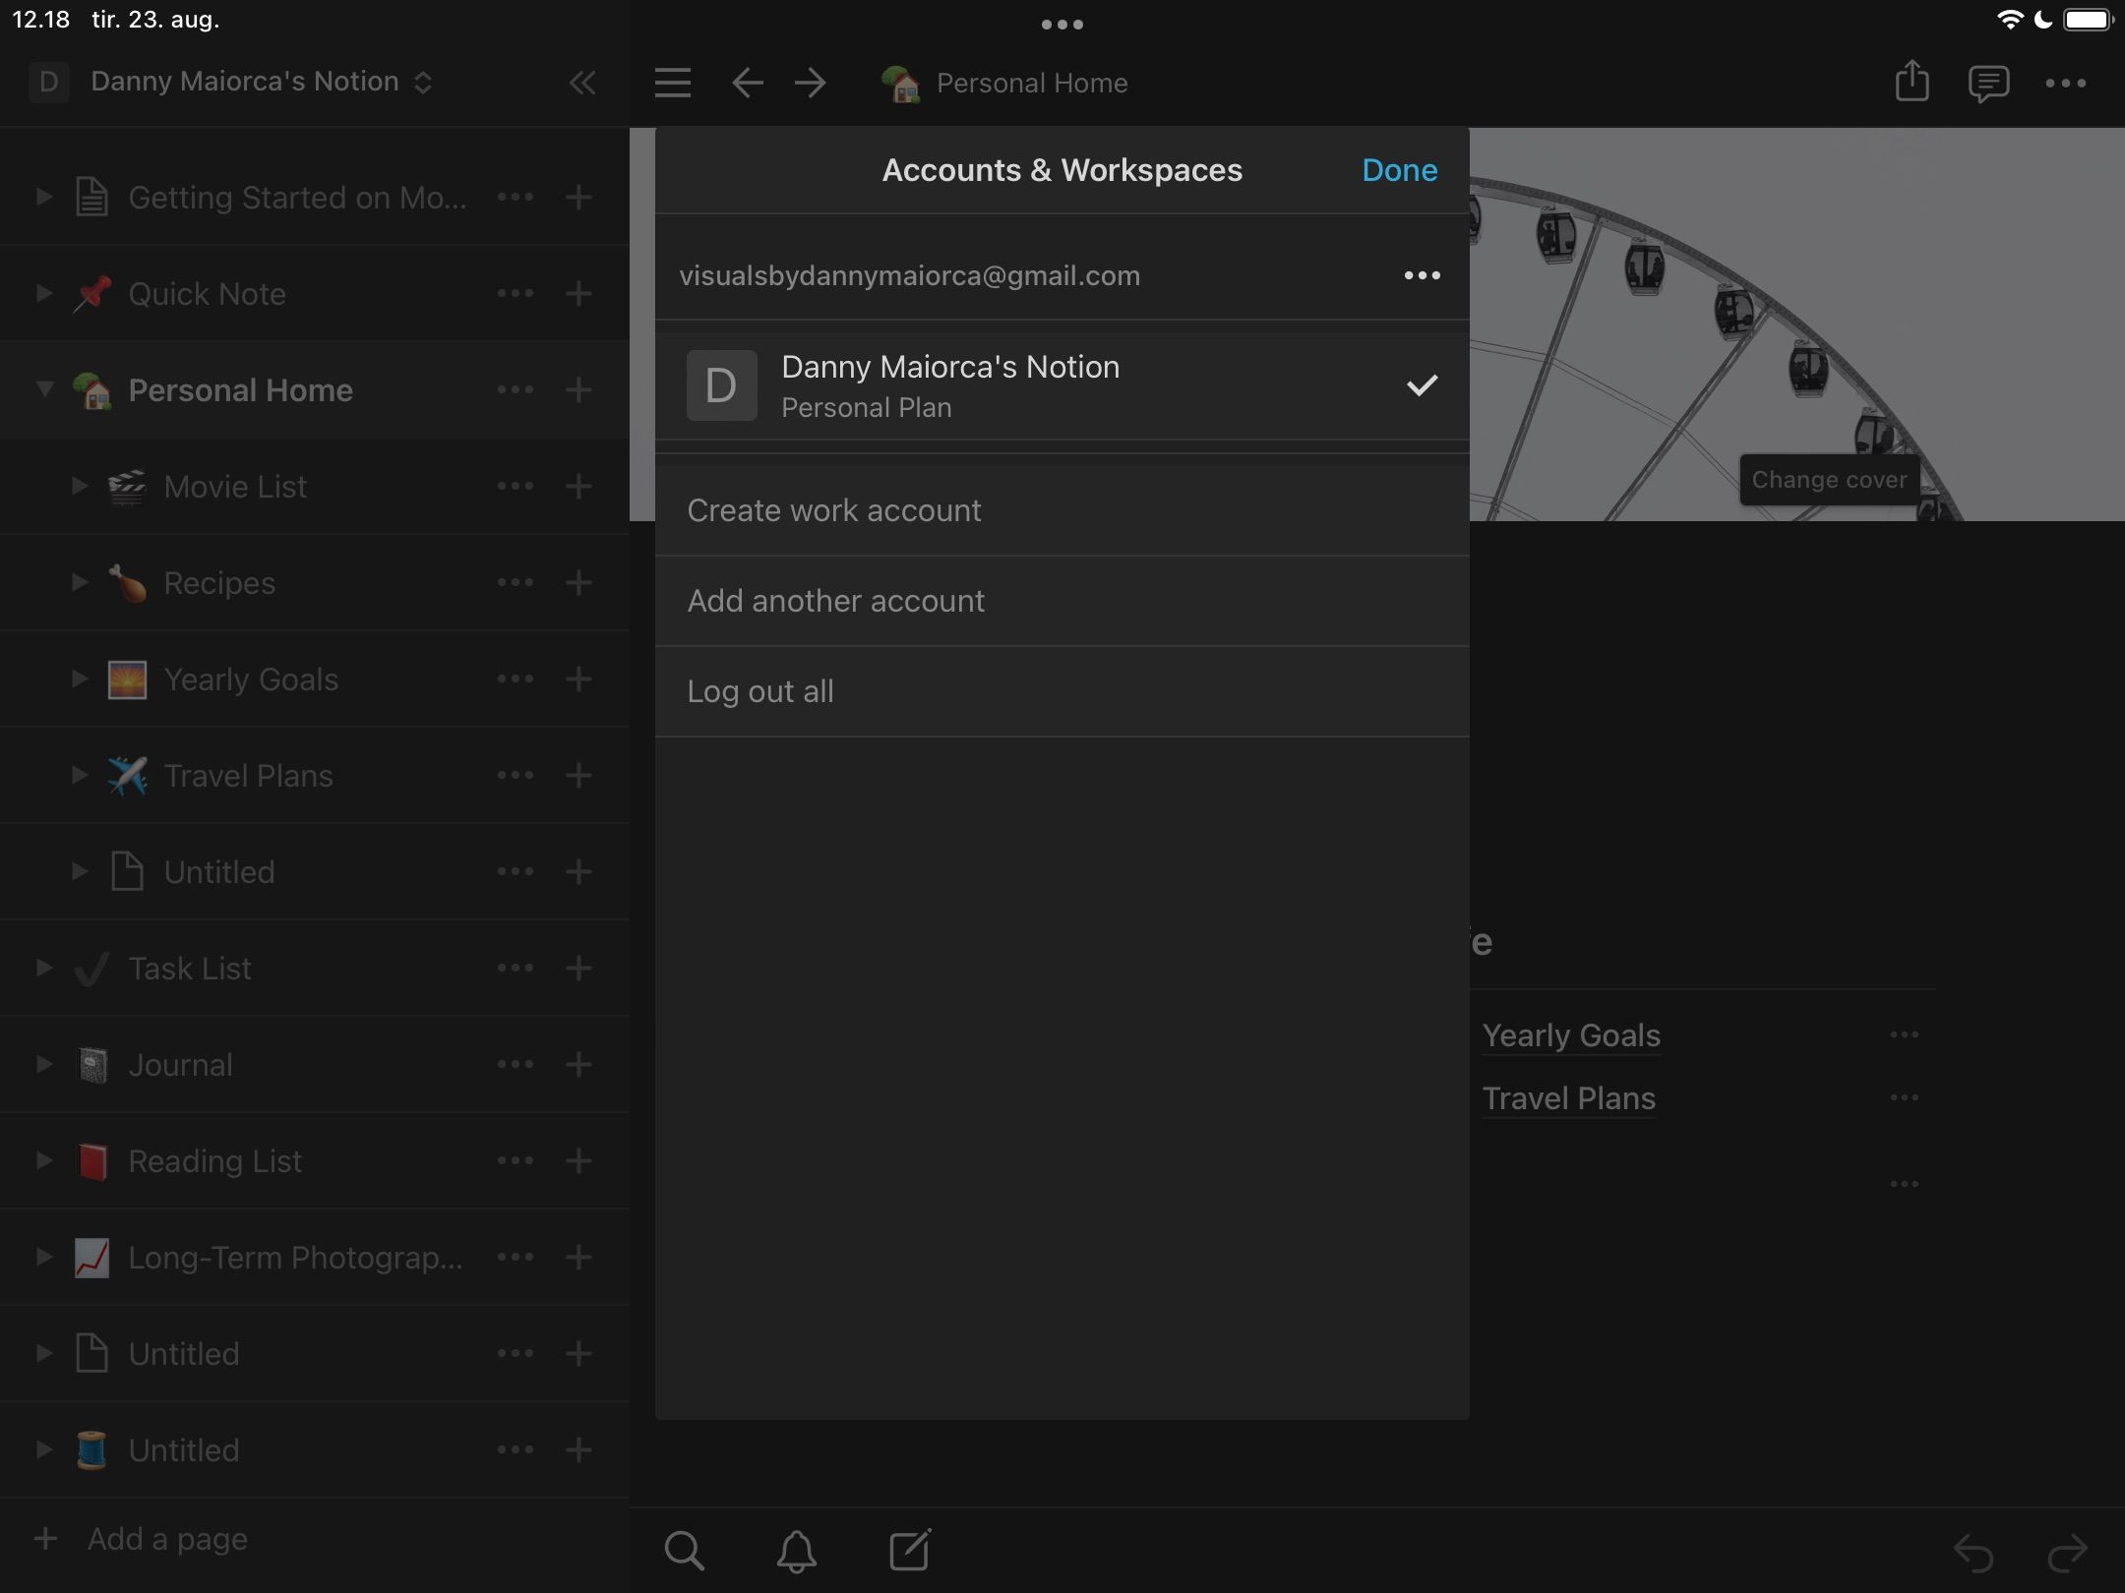
Task: Tap the clock showing 12.18
Action: [40, 19]
